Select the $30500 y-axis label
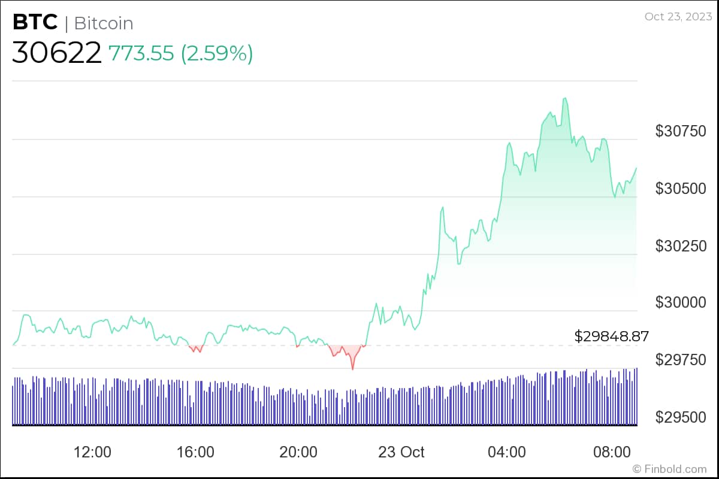This screenshot has width=719, height=479. pyautogui.click(x=682, y=189)
